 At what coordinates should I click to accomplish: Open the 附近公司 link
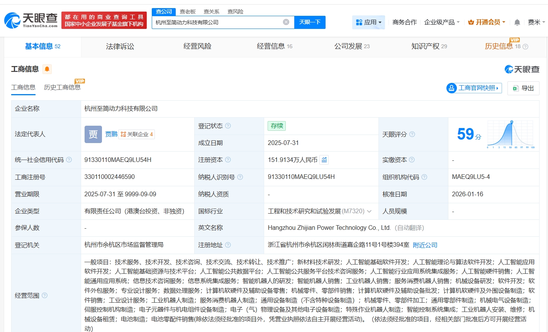[425, 245]
